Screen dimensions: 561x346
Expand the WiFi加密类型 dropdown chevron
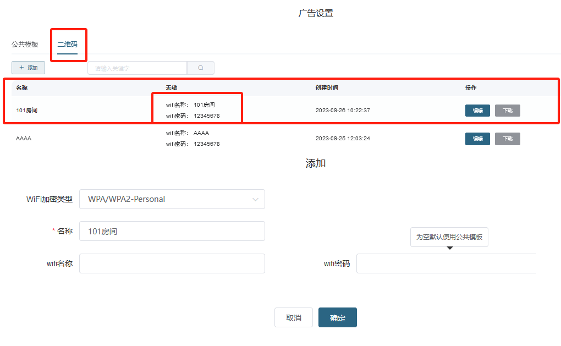255,200
